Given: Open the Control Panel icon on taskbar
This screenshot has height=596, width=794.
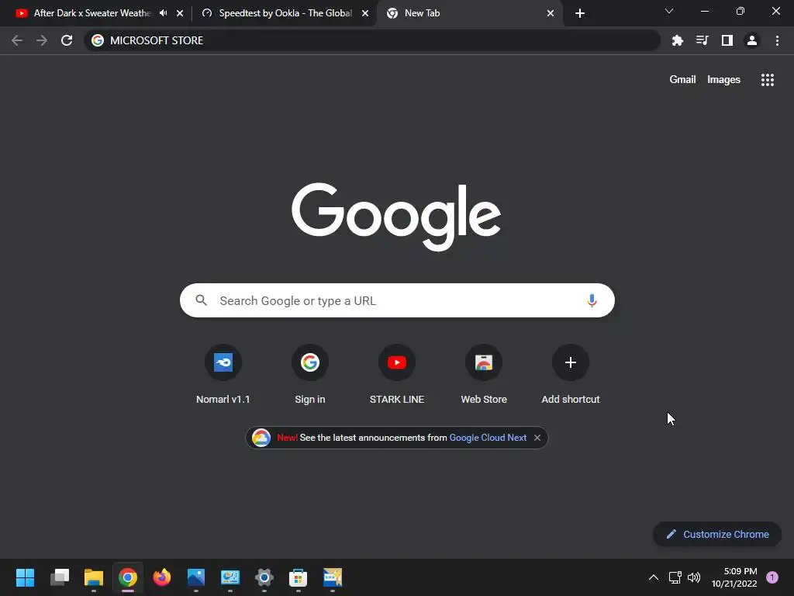Looking at the screenshot, I should (230, 577).
